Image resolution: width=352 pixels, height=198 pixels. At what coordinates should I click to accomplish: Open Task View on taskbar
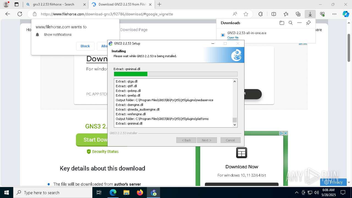tap(99, 193)
